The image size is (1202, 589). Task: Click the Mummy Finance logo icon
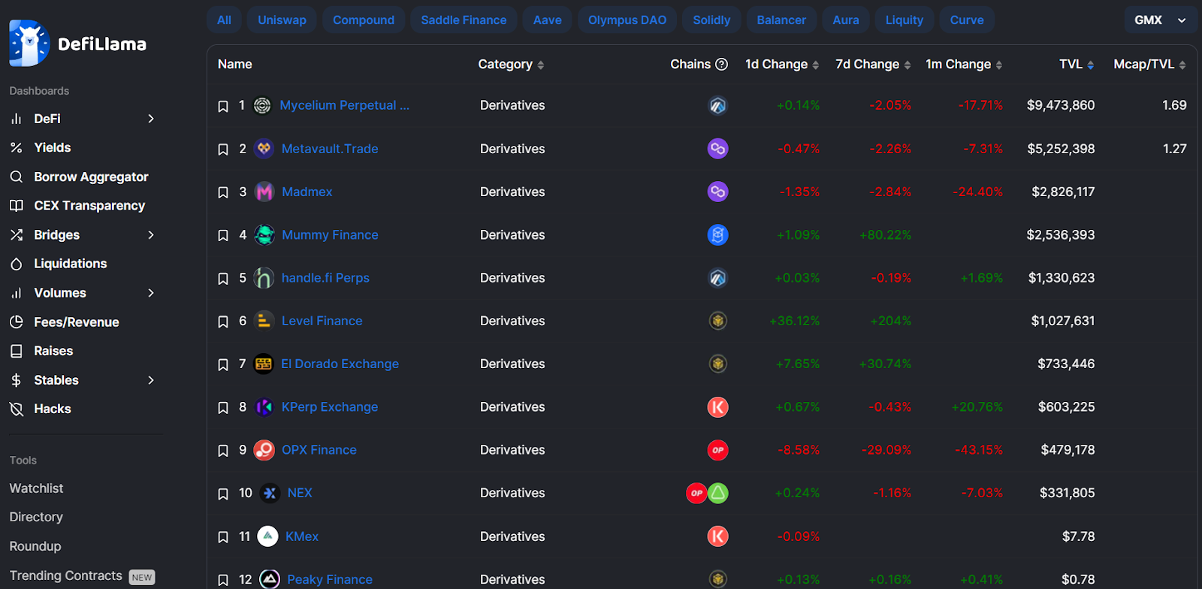pos(264,235)
